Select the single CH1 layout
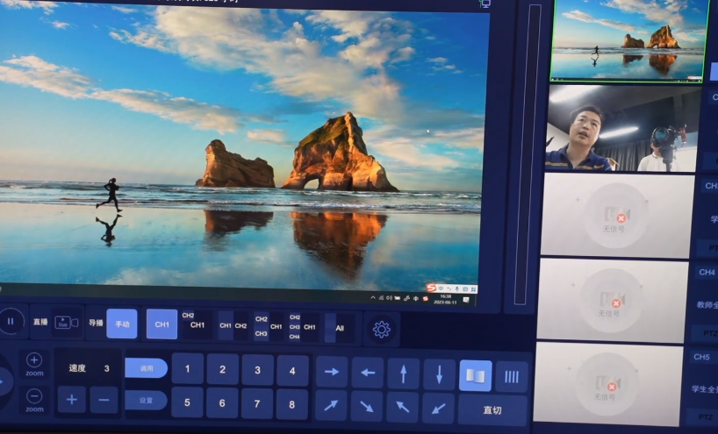Image resolution: width=718 pixels, height=434 pixels. pos(162,324)
